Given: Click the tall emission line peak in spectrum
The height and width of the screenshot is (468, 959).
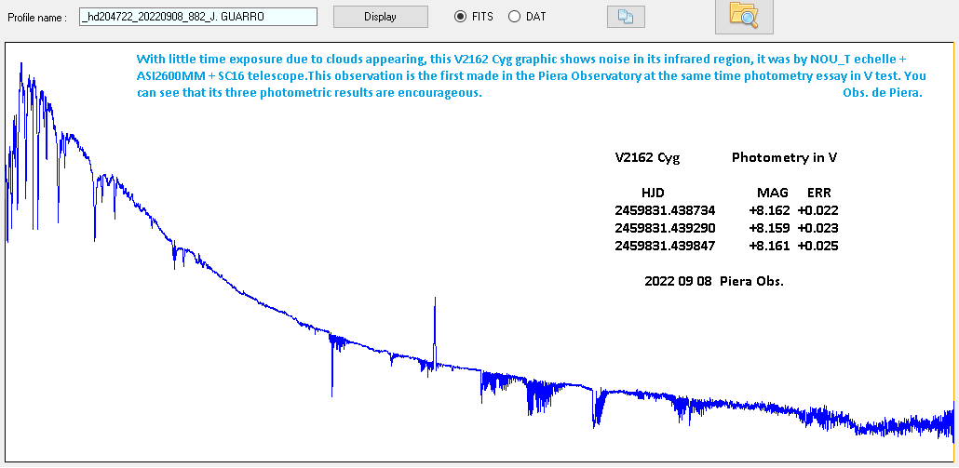Looking at the screenshot, I should click(435, 316).
